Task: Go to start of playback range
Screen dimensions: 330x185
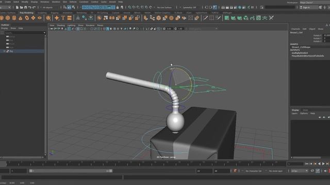Action: [307, 164]
